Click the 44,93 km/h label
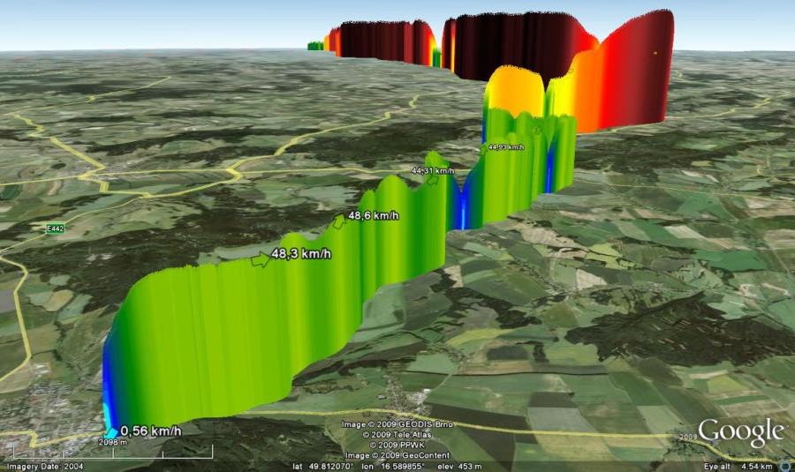 pyautogui.click(x=505, y=147)
